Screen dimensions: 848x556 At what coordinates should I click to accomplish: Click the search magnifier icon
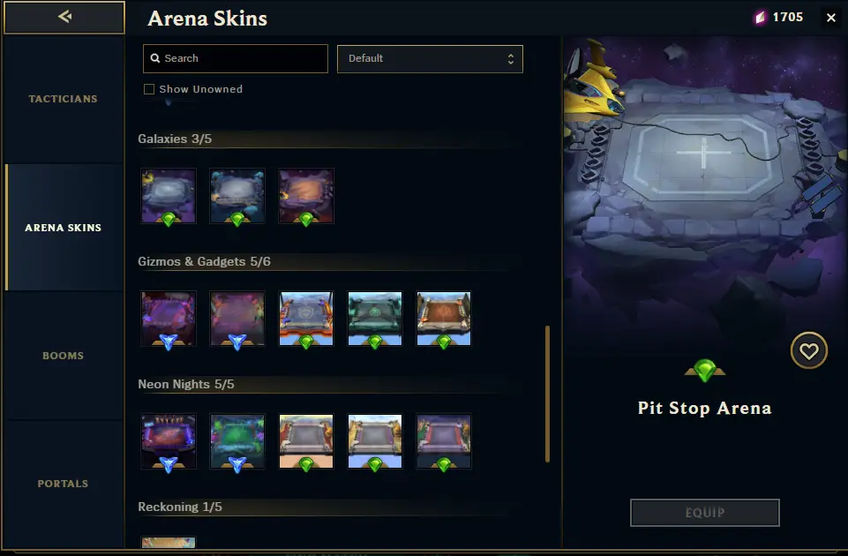coord(155,58)
